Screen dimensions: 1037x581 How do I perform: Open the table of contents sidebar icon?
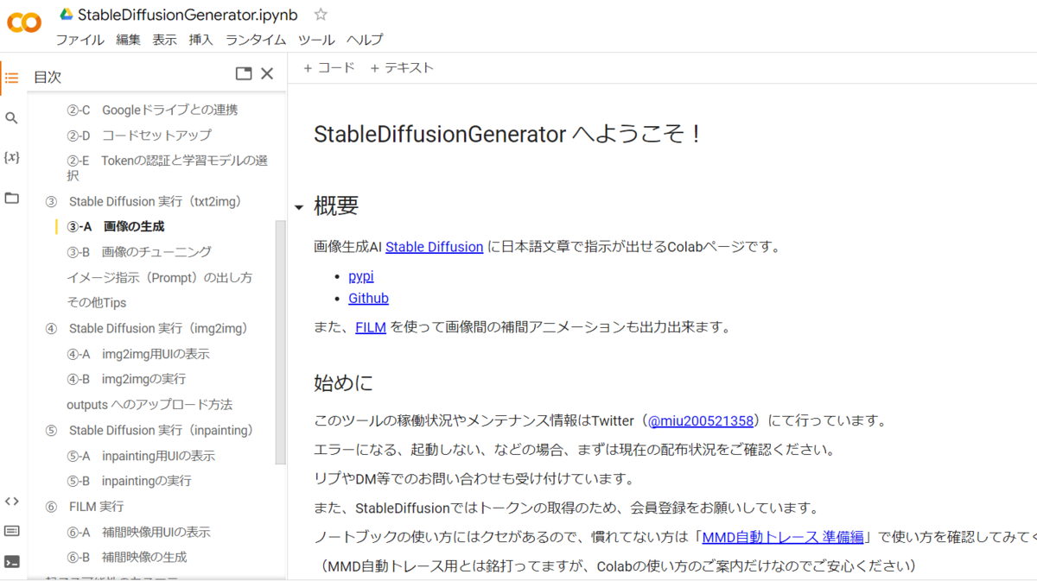11,78
